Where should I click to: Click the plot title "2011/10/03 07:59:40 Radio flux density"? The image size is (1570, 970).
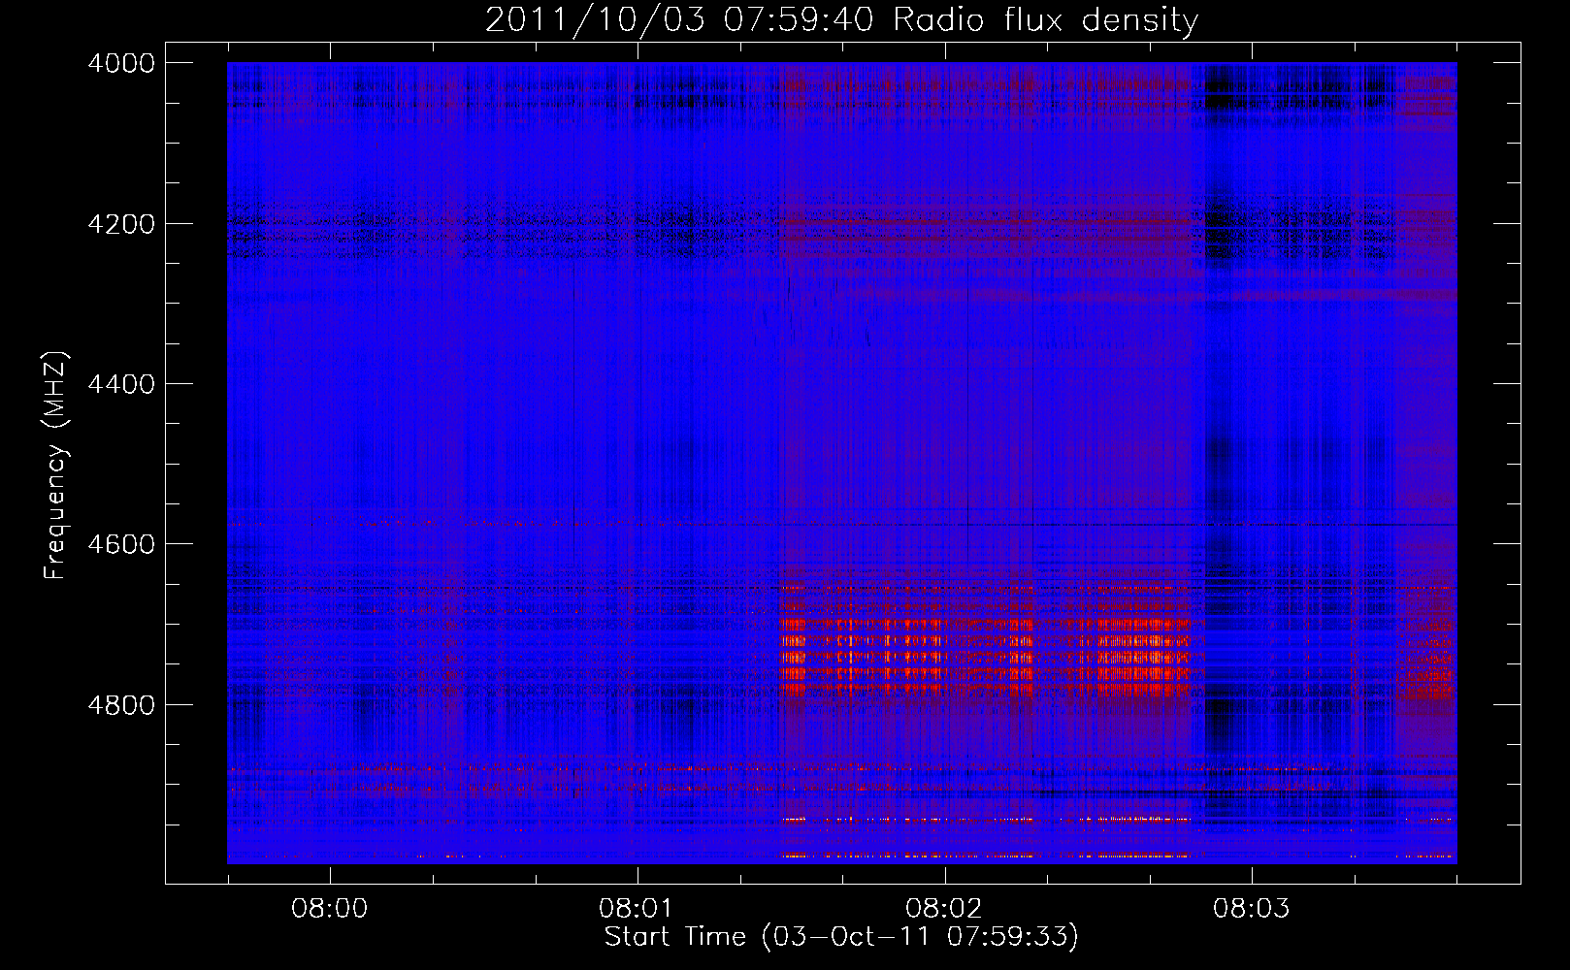tap(841, 20)
